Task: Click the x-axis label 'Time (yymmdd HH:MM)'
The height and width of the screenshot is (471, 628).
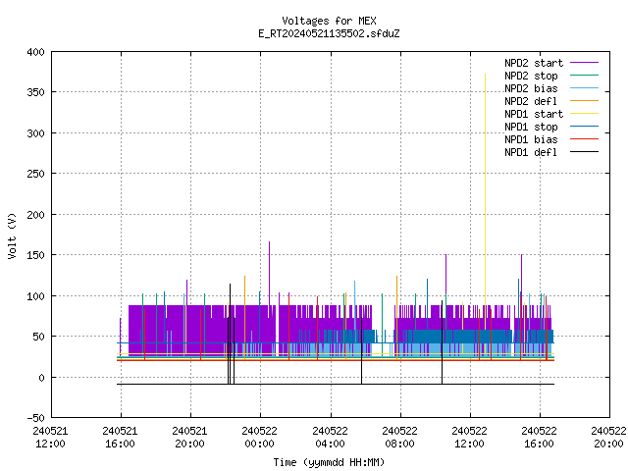Action: (329, 462)
